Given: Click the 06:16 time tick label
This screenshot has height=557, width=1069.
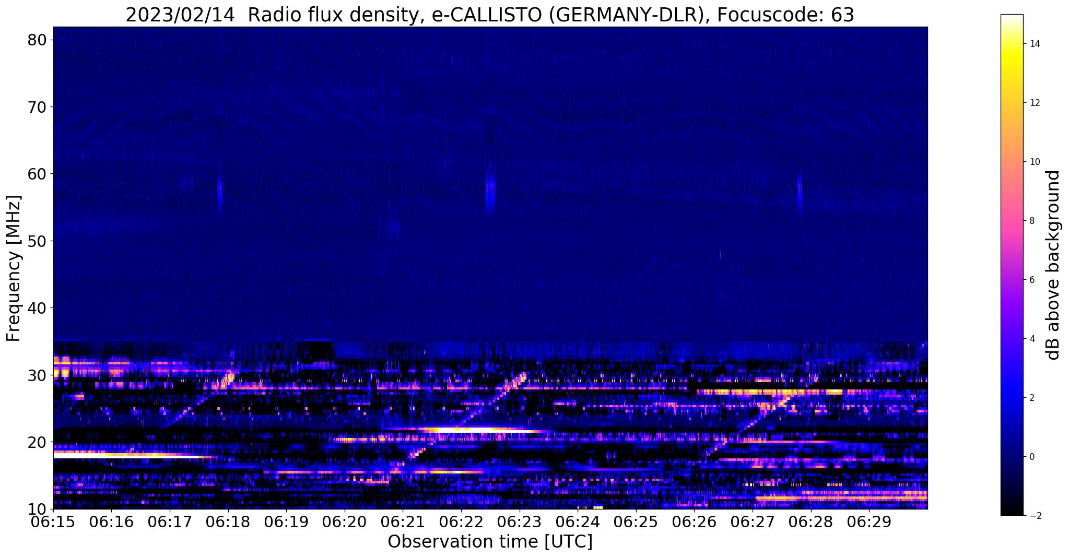Looking at the screenshot, I should (x=111, y=522).
